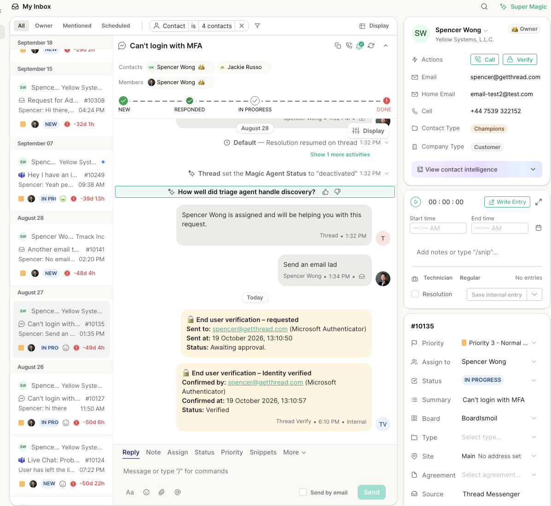
Task: Click the Send button
Action: click(371, 492)
